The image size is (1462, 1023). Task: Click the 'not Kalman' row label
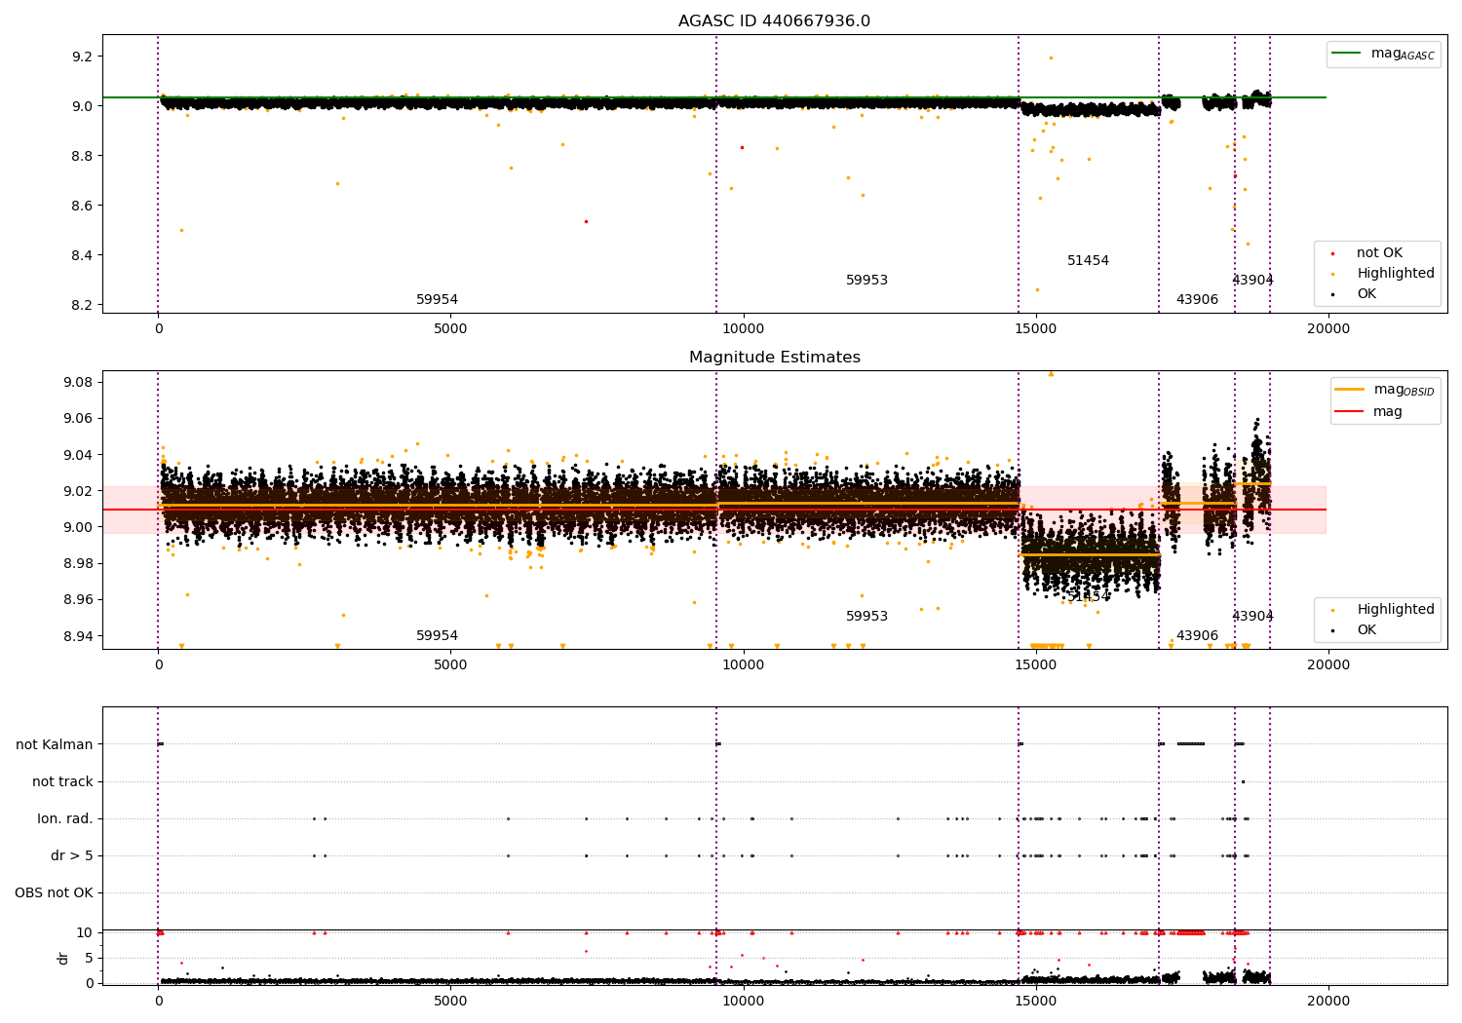(x=55, y=744)
